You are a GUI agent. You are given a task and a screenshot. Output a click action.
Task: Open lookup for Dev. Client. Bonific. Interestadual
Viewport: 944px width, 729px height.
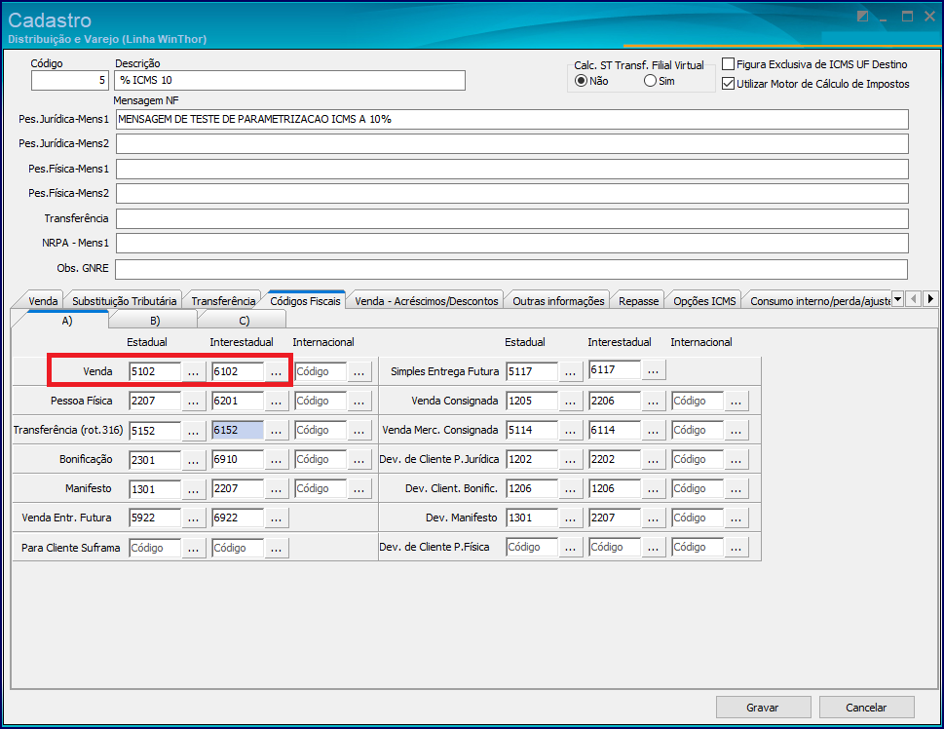click(654, 489)
